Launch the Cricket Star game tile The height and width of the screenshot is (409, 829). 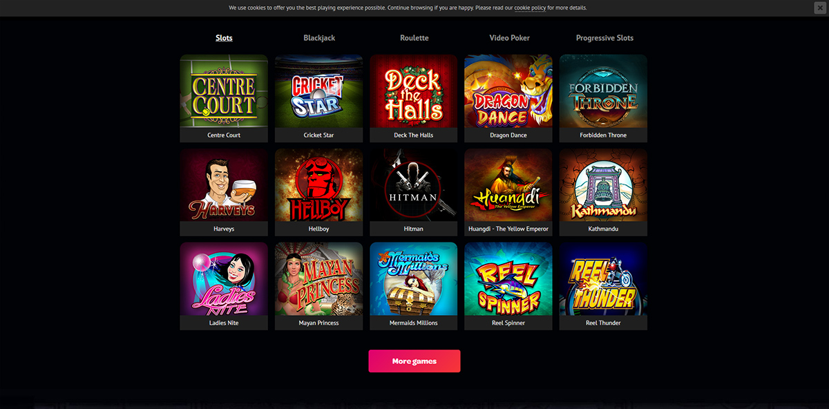click(318, 98)
